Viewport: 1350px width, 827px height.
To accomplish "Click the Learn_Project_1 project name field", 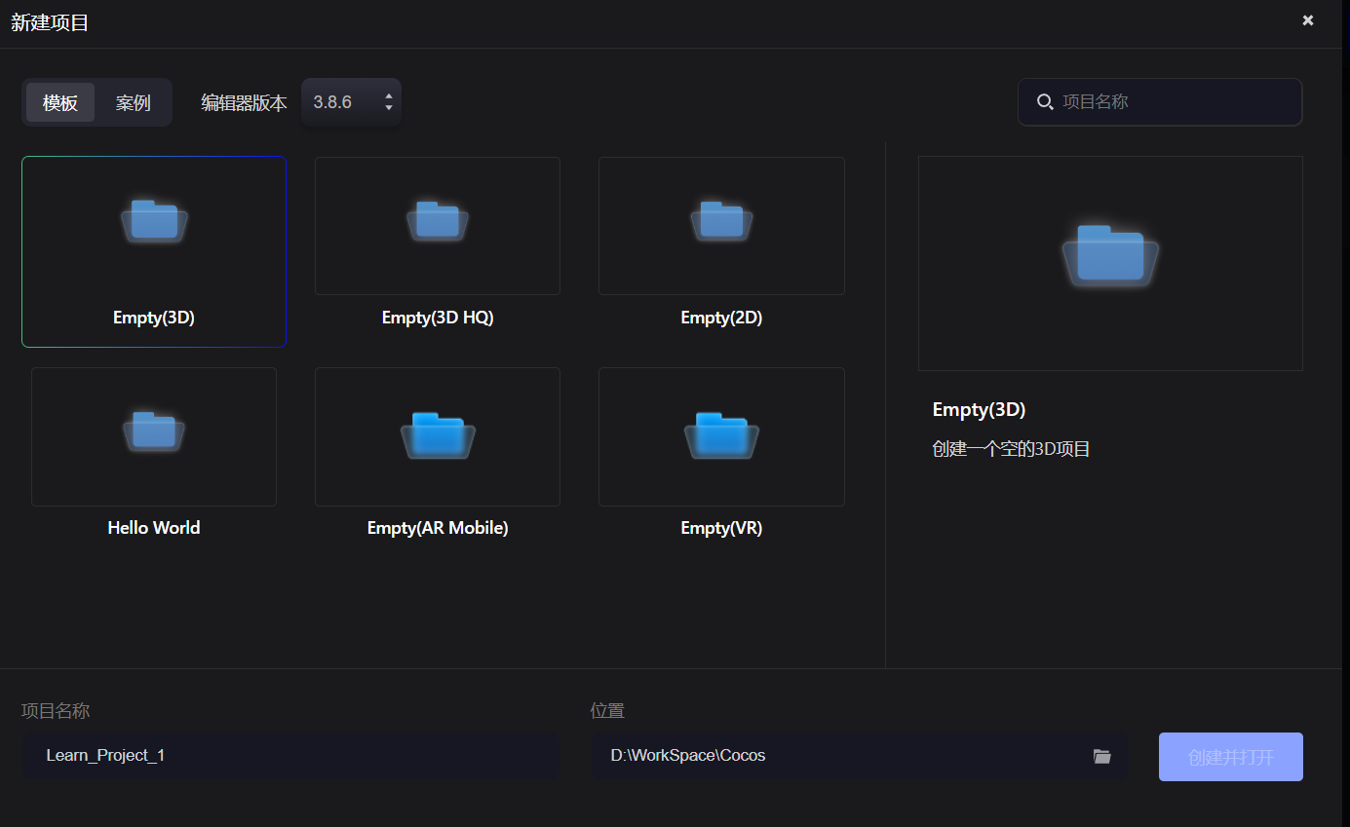I will [290, 756].
